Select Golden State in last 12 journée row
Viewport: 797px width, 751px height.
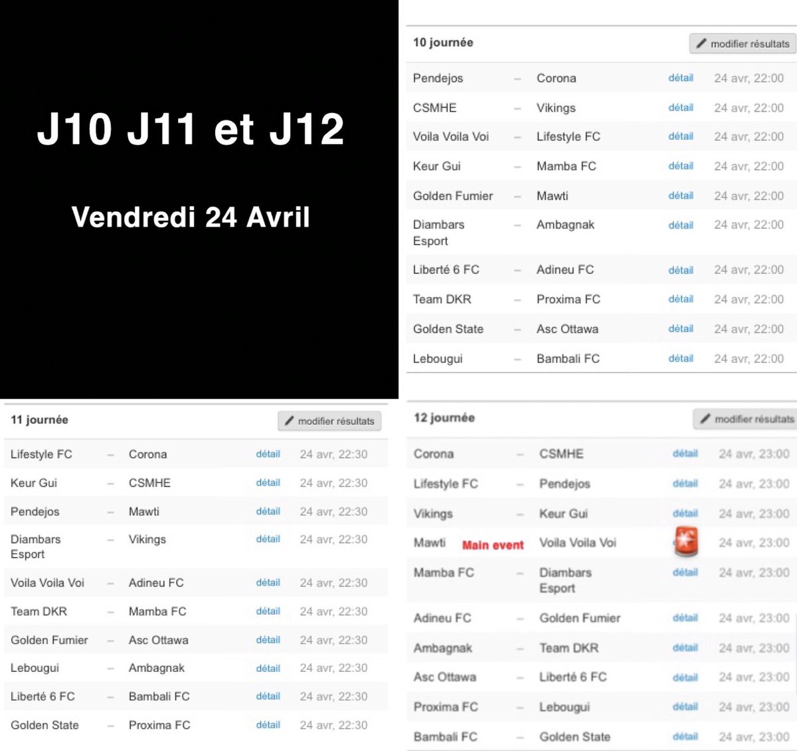(x=575, y=737)
